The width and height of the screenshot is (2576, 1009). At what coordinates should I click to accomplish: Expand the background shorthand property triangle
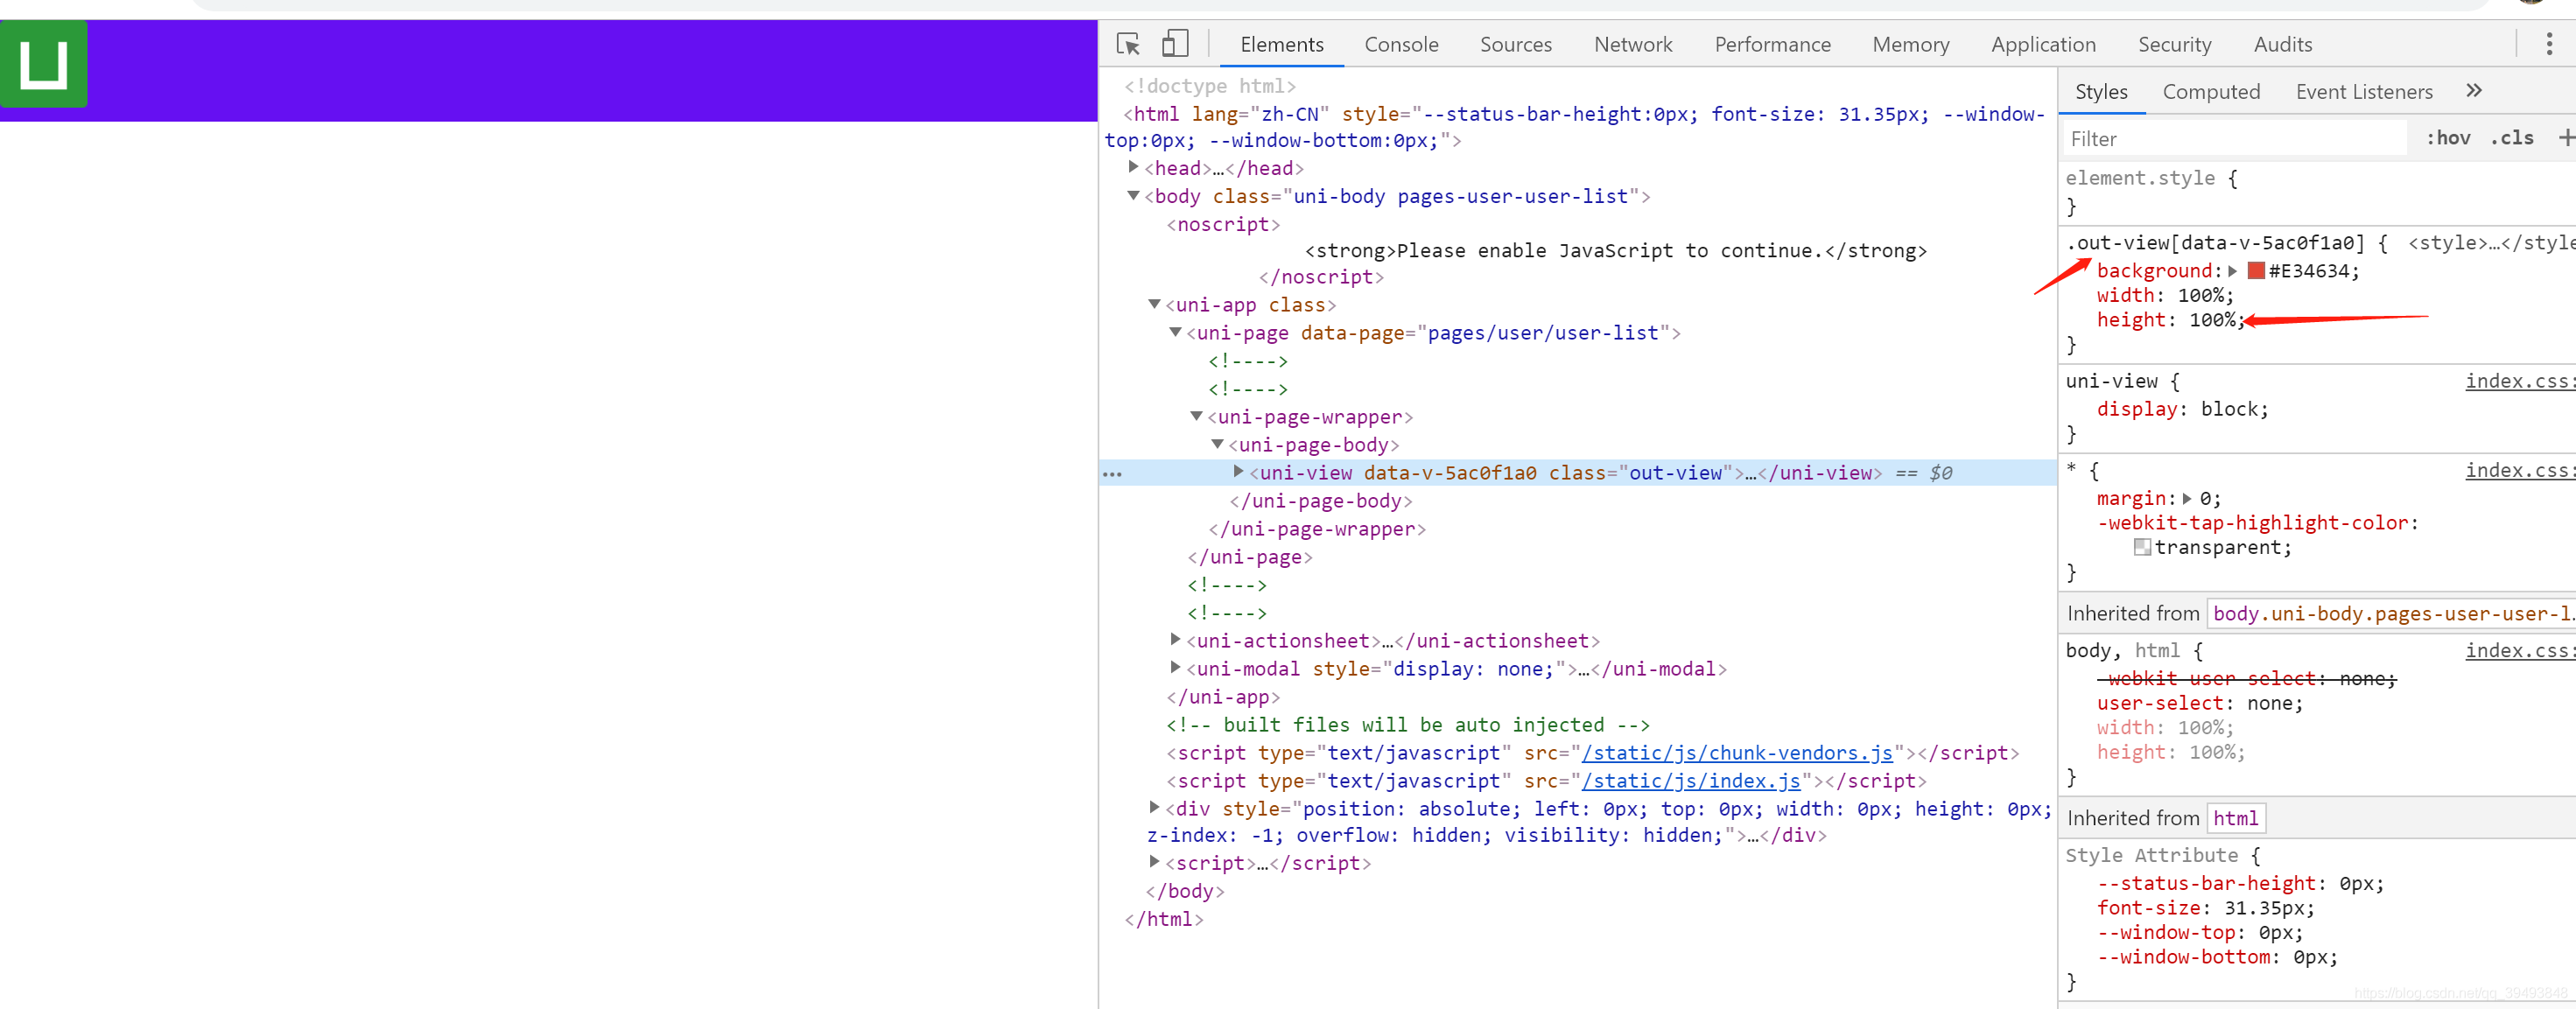click(2232, 271)
